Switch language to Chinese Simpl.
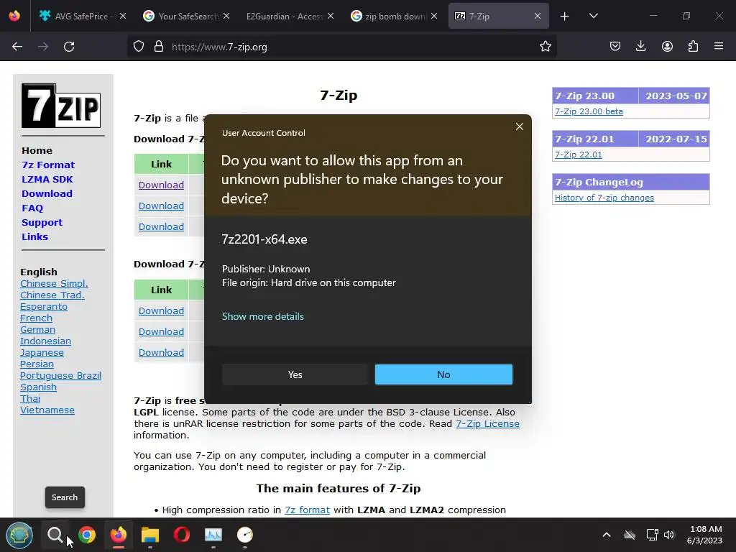The height and width of the screenshot is (552, 736). tap(54, 283)
